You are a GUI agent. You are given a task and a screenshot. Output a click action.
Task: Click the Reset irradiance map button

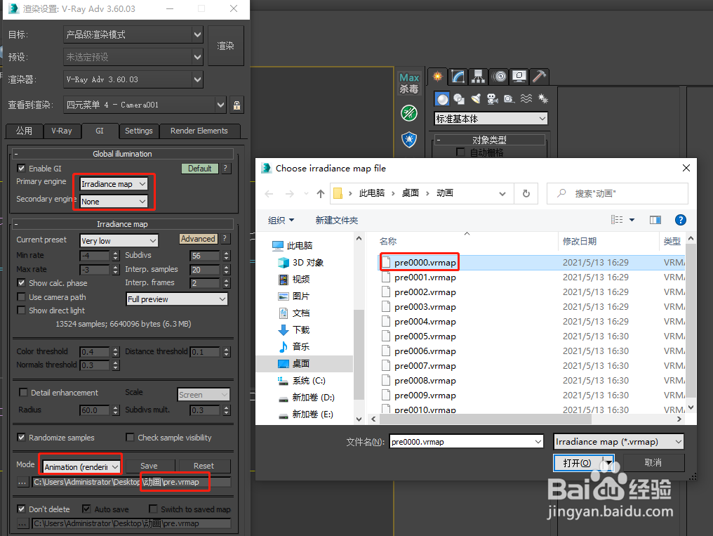coord(204,466)
